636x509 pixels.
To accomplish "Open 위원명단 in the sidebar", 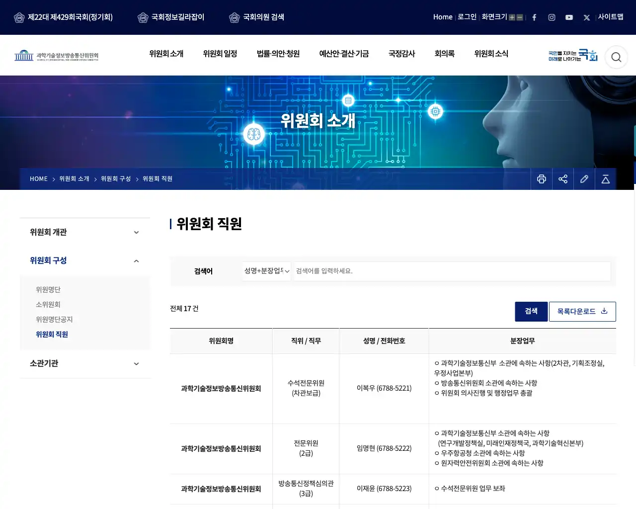I will pos(48,289).
